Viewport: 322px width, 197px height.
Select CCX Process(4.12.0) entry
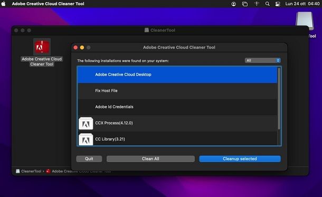click(x=178, y=123)
